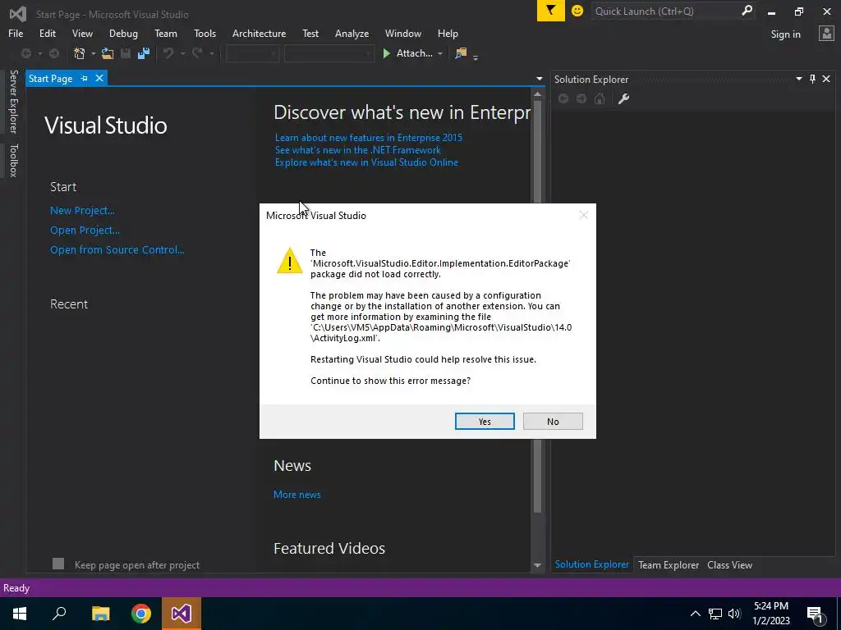This screenshot has height=630, width=841.
Task: Click the Open Project... link
Action: click(85, 231)
